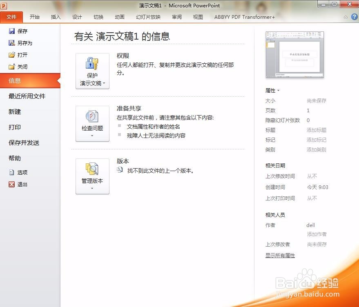Open the ABBYY PDF Transformer+ tab
The width and height of the screenshot is (359, 307).
pyautogui.click(x=244, y=17)
